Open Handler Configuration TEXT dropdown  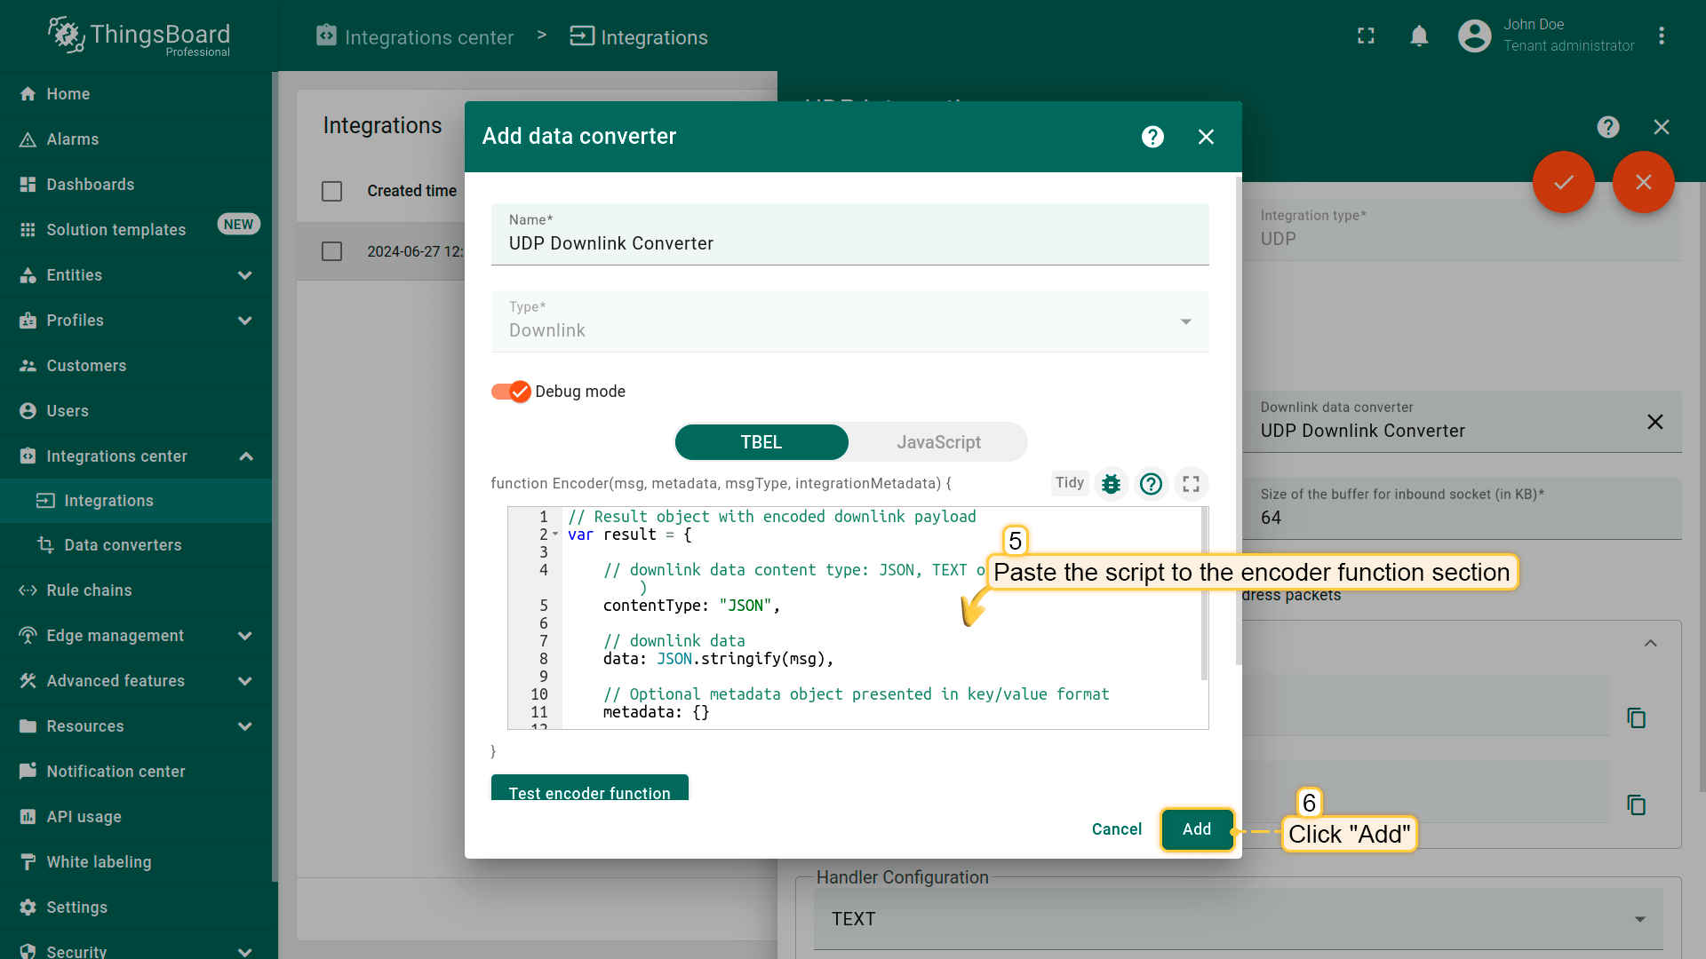point(1237,919)
